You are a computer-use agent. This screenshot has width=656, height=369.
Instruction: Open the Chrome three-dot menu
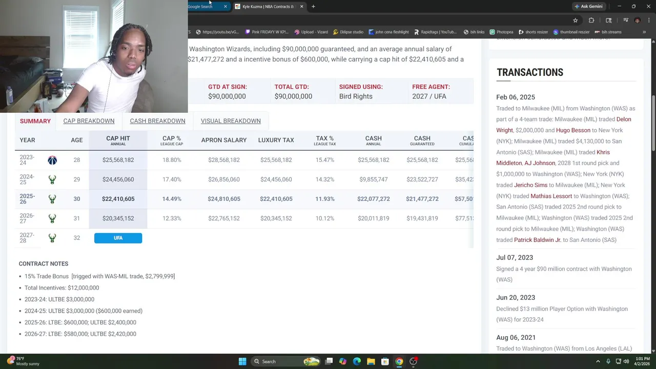pos(648,20)
